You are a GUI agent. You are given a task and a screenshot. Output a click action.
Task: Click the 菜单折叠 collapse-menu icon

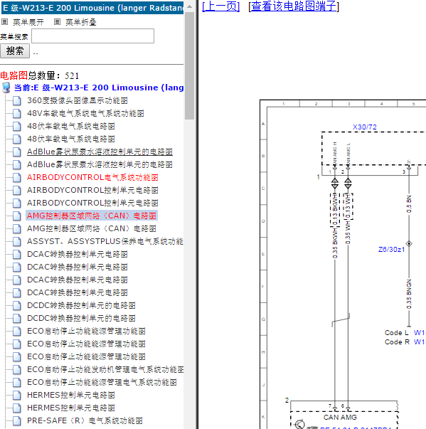coord(57,22)
